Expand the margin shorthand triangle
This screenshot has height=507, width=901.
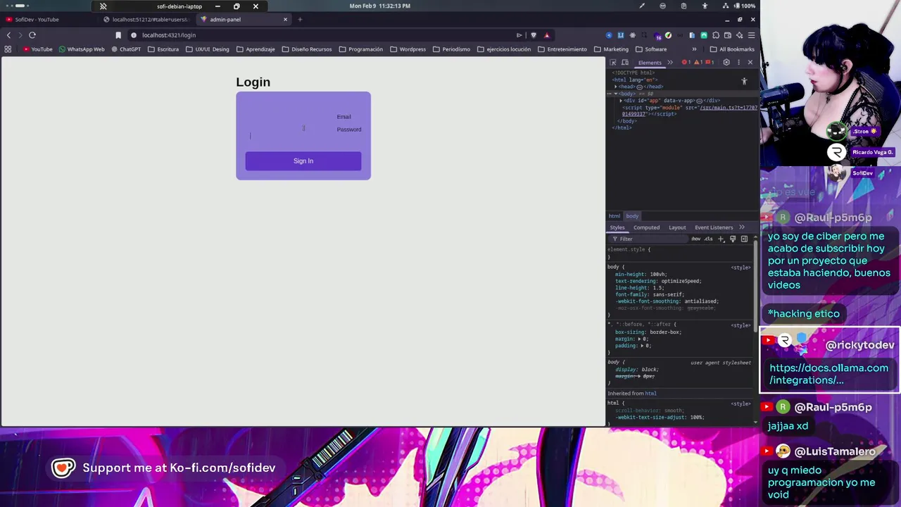(638, 339)
